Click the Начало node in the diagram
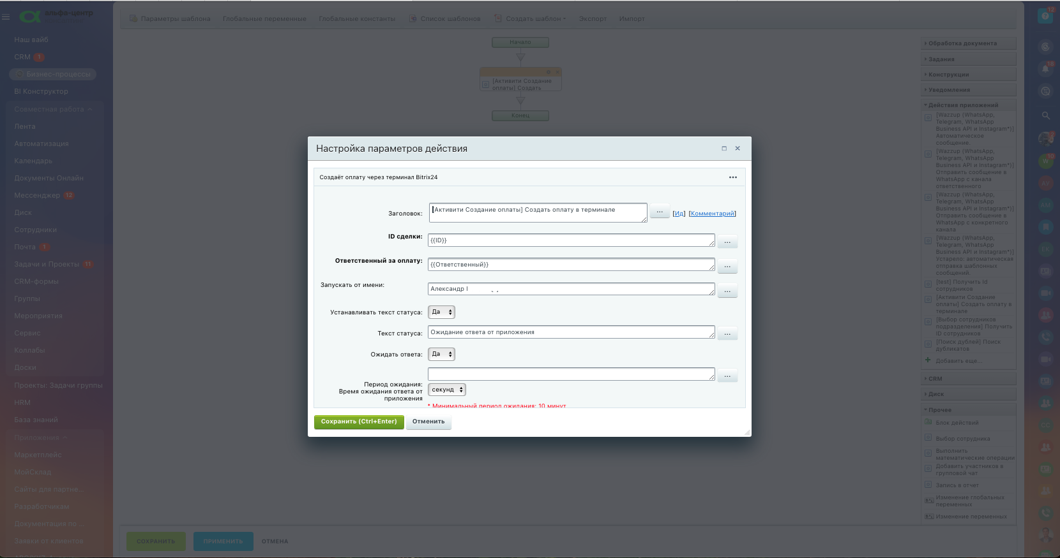Screen dimensions: 1060x558 (x=520, y=42)
